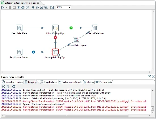This screenshot has height=119, width=156.
Task: Select the Filter Missing Zips step
Action: [55, 28]
